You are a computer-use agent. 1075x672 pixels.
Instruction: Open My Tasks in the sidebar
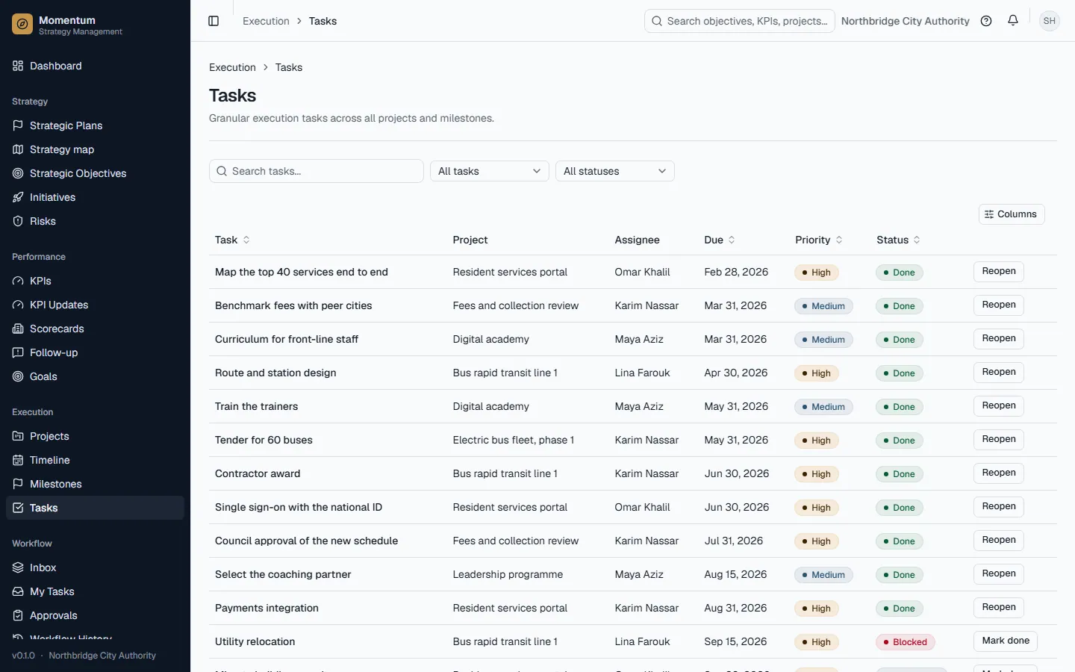(95, 591)
